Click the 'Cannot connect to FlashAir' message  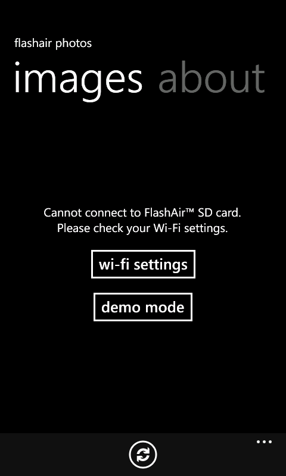click(142, 212)
